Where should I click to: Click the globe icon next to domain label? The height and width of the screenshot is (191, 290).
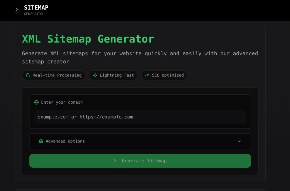tap(37, 102)
